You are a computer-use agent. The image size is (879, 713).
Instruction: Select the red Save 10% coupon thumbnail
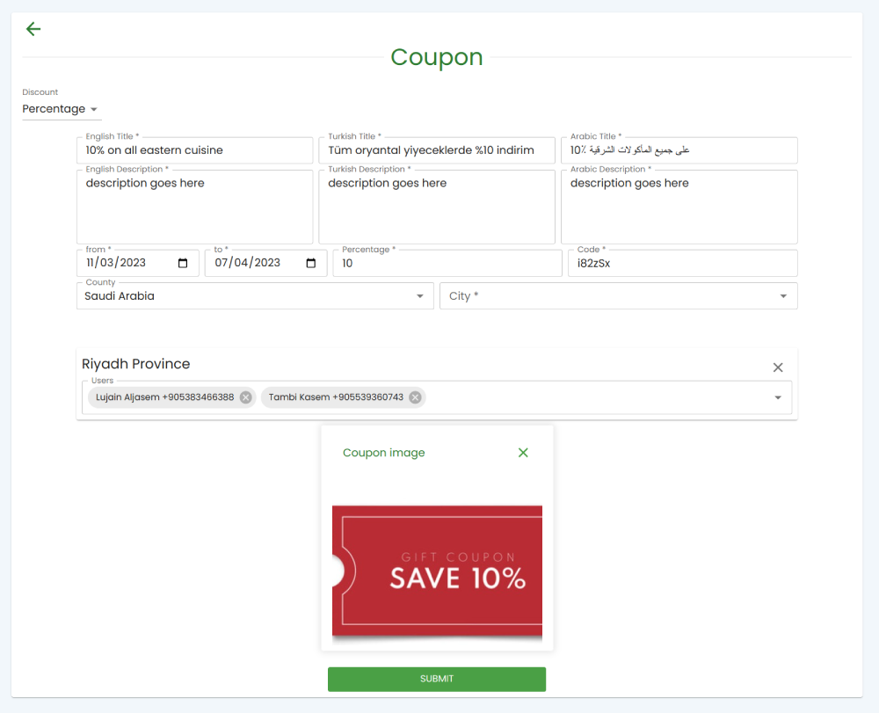point(437,571)
